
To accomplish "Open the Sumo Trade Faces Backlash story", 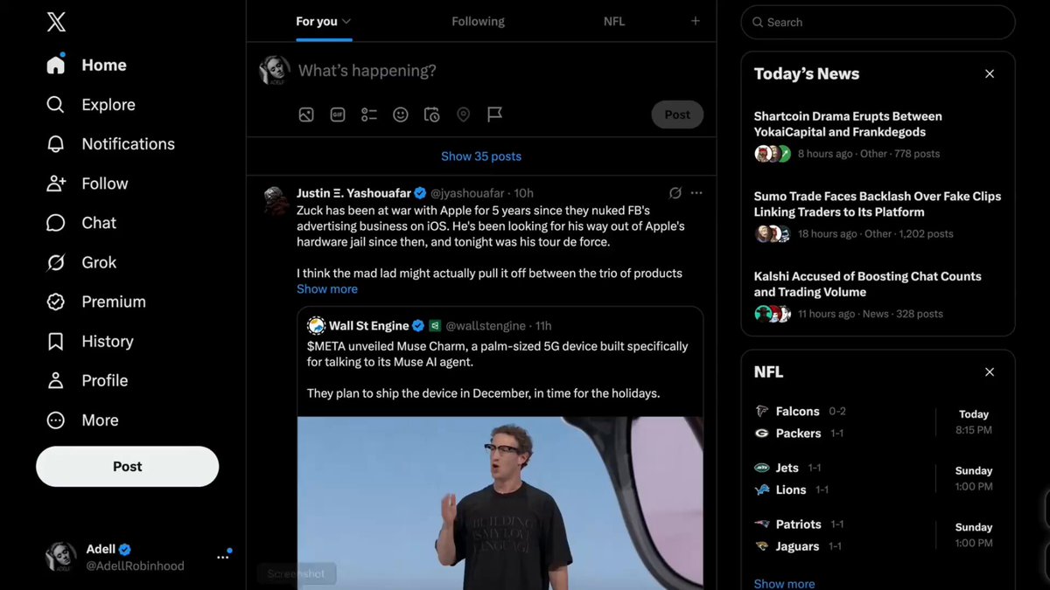I will [878, 216].
